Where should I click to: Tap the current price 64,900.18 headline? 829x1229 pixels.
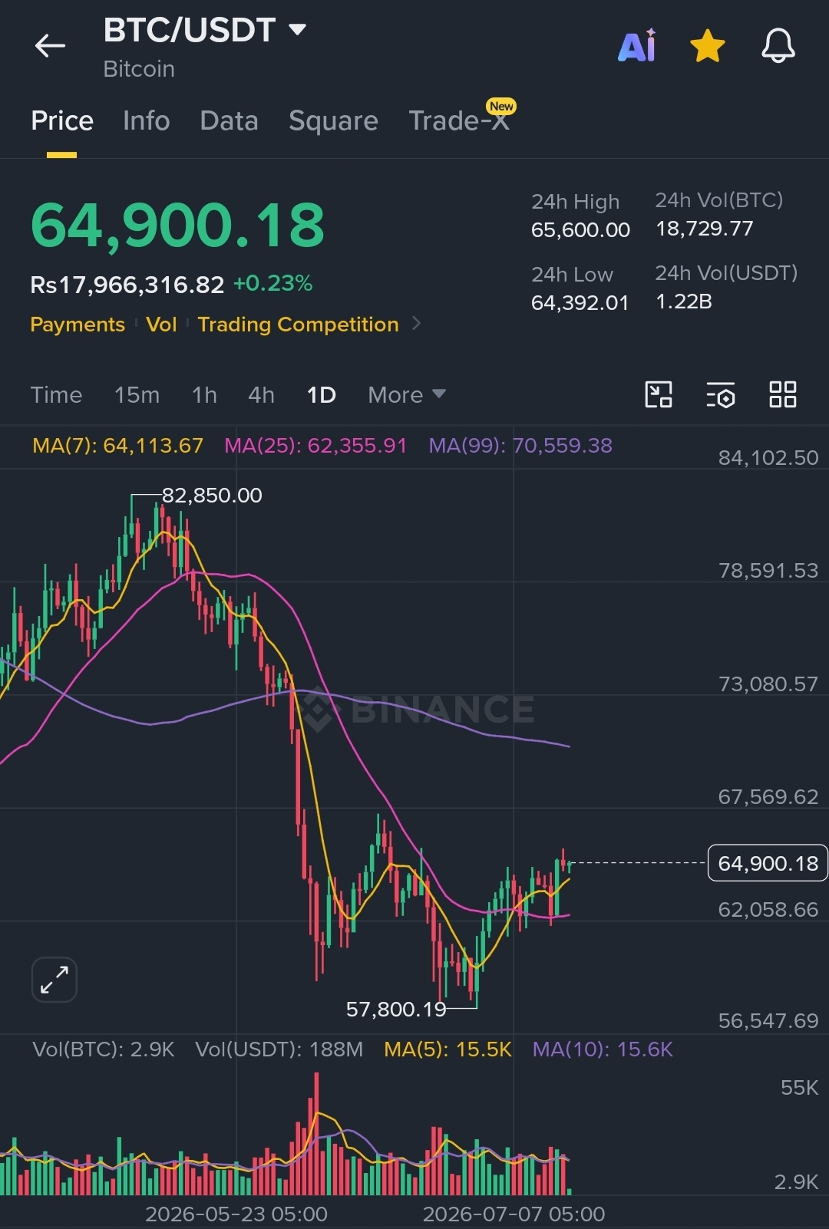pos(177,225)
